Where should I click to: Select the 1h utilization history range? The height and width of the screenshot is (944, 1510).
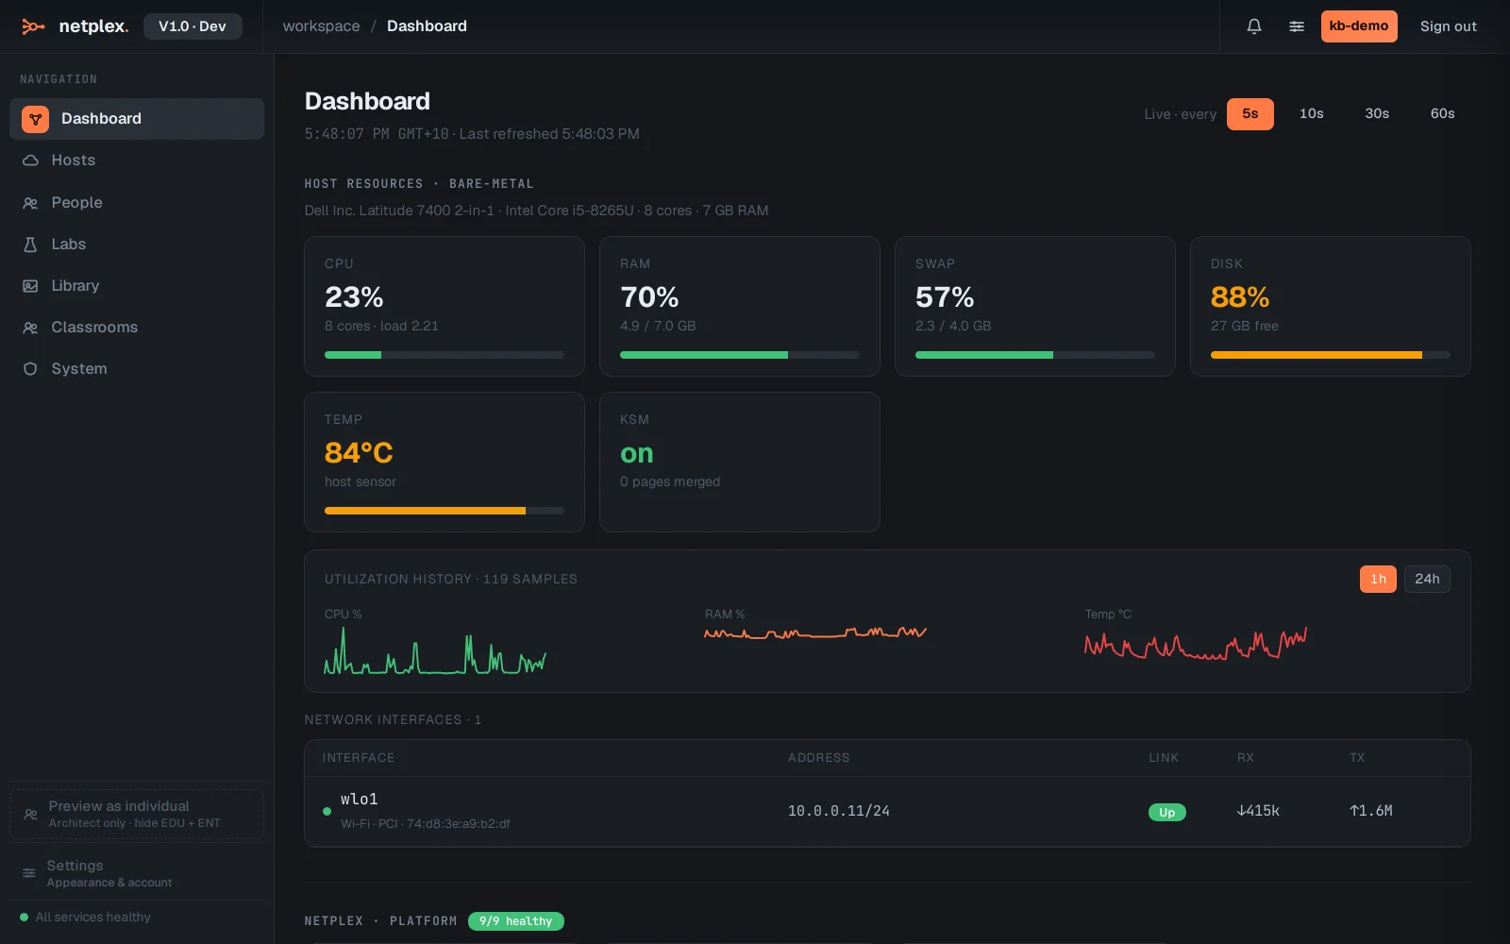1378,579
